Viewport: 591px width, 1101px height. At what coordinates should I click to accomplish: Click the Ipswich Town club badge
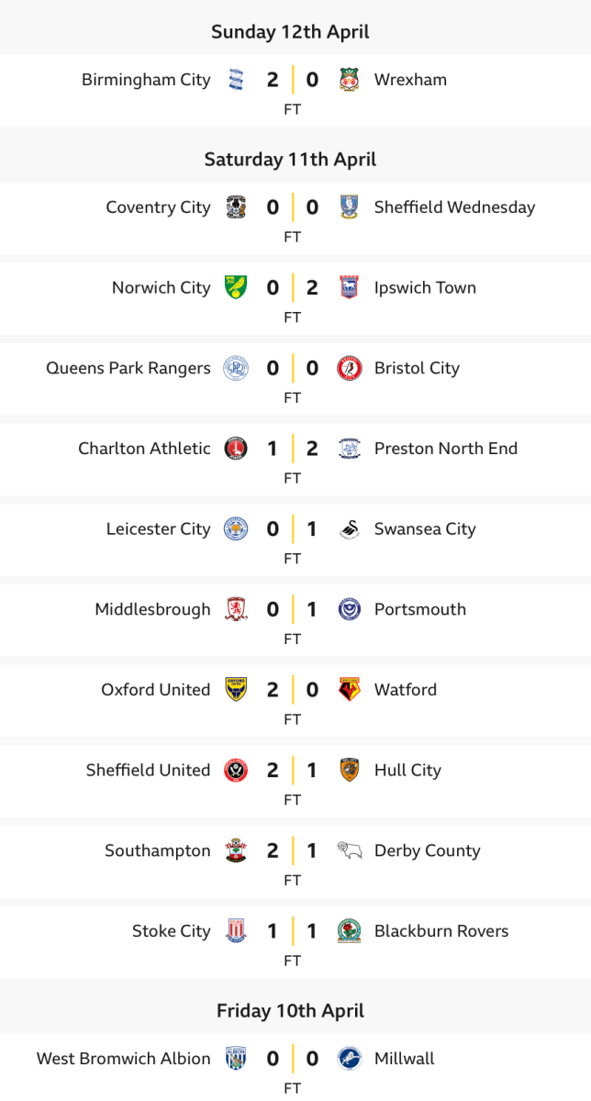349,288
